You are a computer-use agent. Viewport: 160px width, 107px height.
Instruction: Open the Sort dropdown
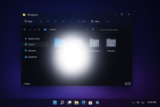pyautogui.click(x=83, y=21)
